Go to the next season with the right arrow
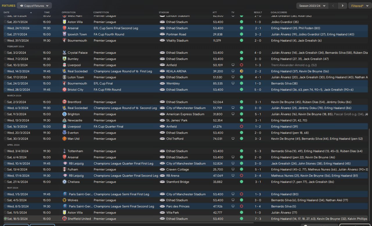The image size is (372, 226). pos(343,6)
